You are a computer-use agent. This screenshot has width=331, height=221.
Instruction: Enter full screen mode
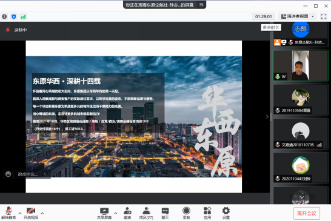(324, 16)
